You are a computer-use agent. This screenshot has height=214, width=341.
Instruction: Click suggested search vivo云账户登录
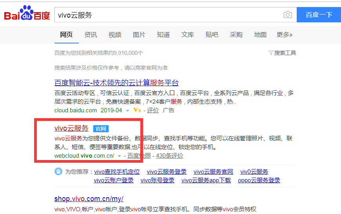tap(114, 180)
